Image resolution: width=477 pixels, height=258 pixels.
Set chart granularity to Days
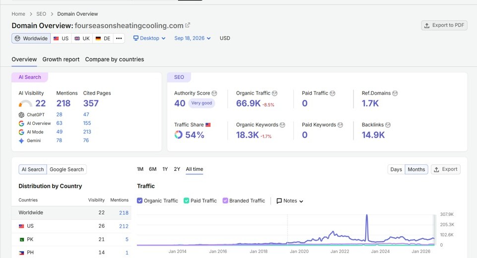pos(396,169)
